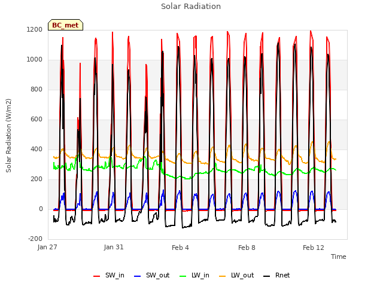
Task: Click the 800 y-axis label
Action: (x=37, y=89)
